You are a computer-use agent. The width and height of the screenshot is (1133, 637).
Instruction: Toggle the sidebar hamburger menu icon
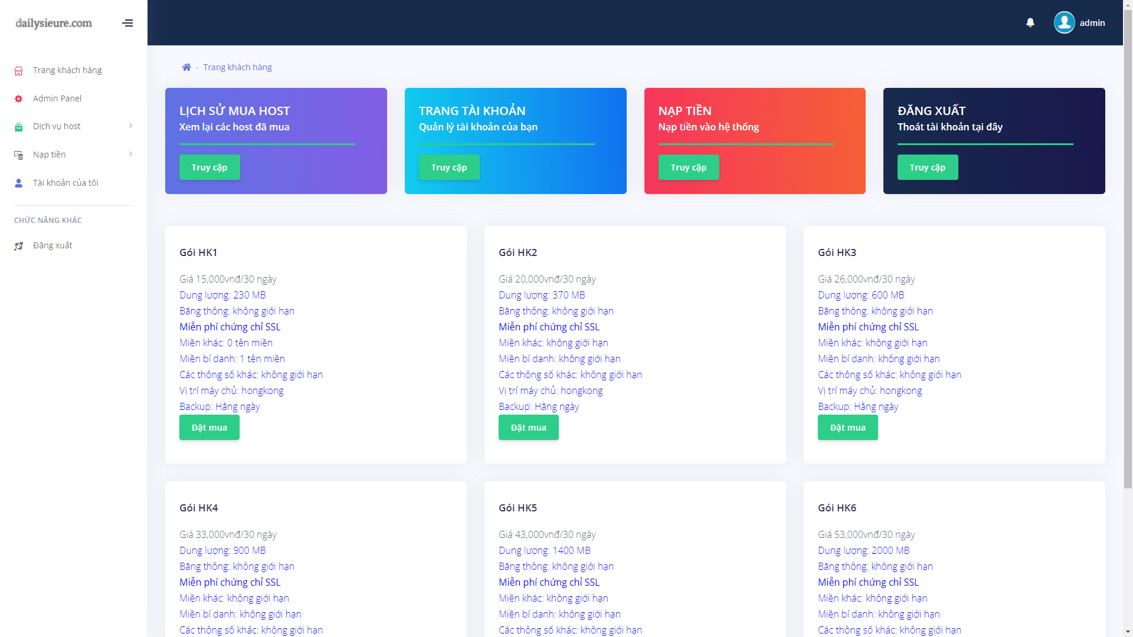tap(127, 23)
